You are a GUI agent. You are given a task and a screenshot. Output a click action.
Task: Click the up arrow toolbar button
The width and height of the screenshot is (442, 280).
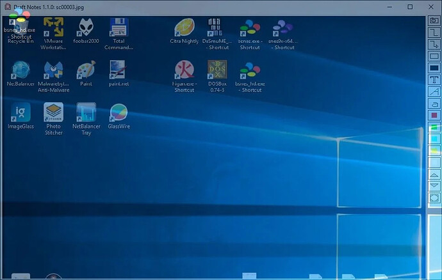[x=434, y=174]
